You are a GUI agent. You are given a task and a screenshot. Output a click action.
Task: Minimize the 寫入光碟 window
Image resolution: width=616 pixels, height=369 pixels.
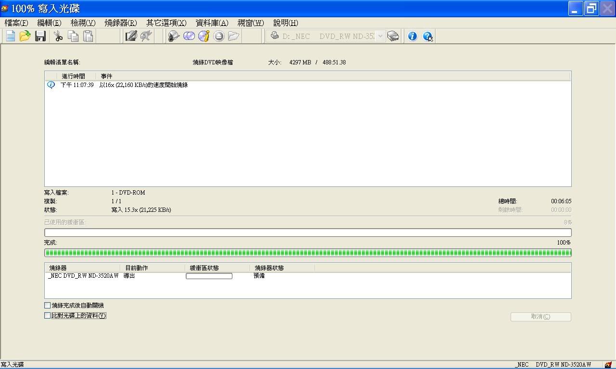pyautogui.click(x=575, y=8)
